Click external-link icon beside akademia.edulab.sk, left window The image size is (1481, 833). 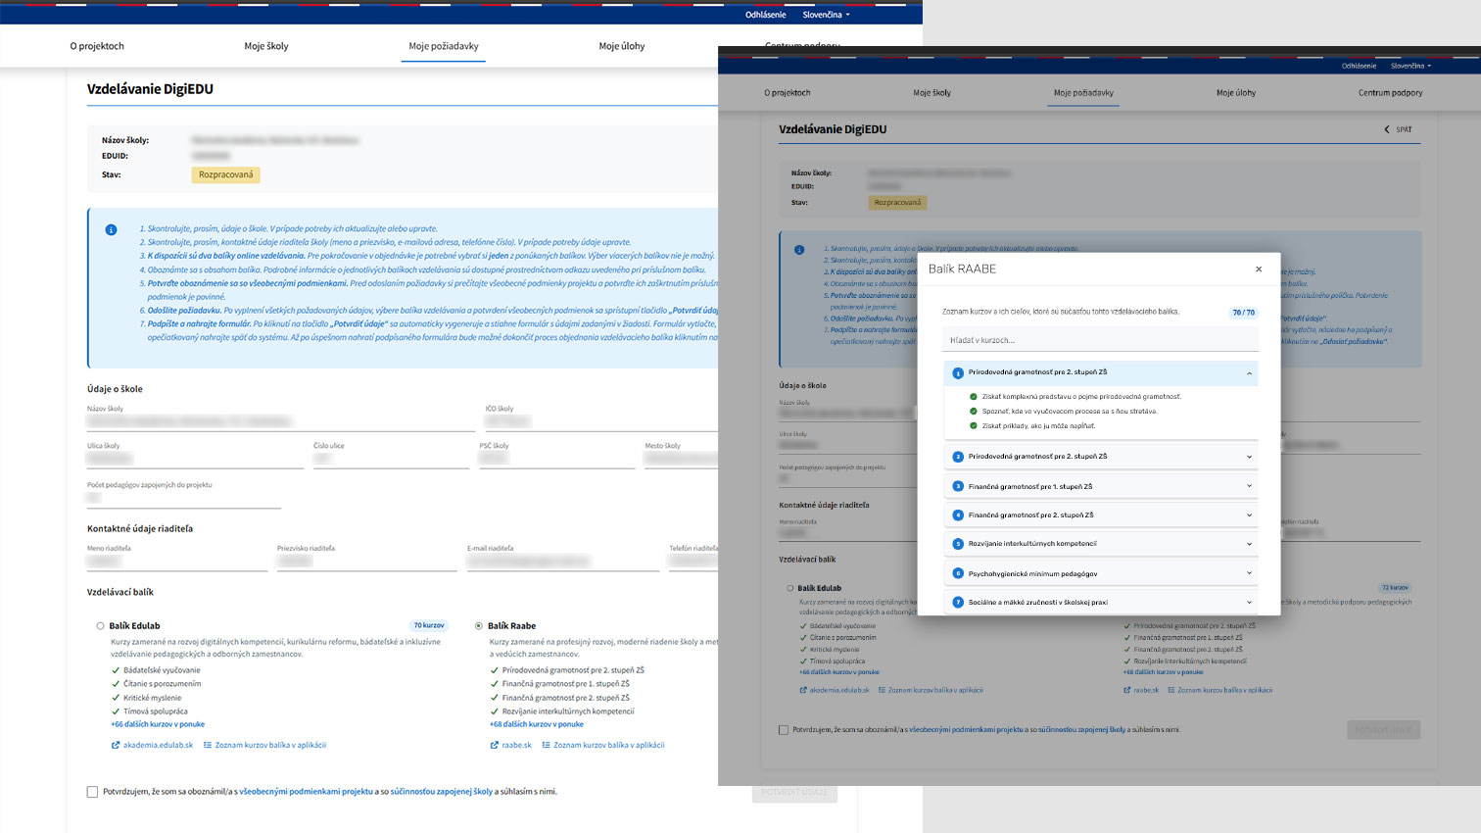click(116, 745)
